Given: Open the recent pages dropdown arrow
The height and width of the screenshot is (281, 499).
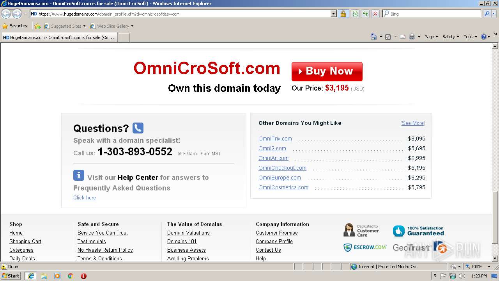Looking at the screenshot, I should [x=25, y=14].
